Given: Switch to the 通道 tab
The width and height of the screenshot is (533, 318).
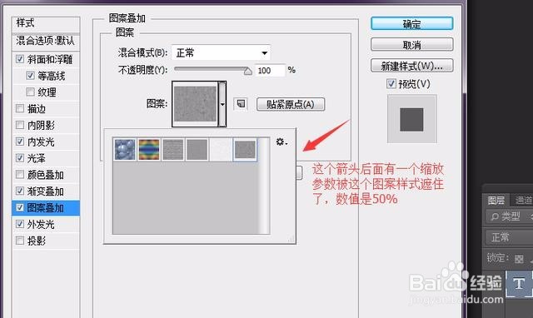Looking at the screenshot, I should point(523,200).
